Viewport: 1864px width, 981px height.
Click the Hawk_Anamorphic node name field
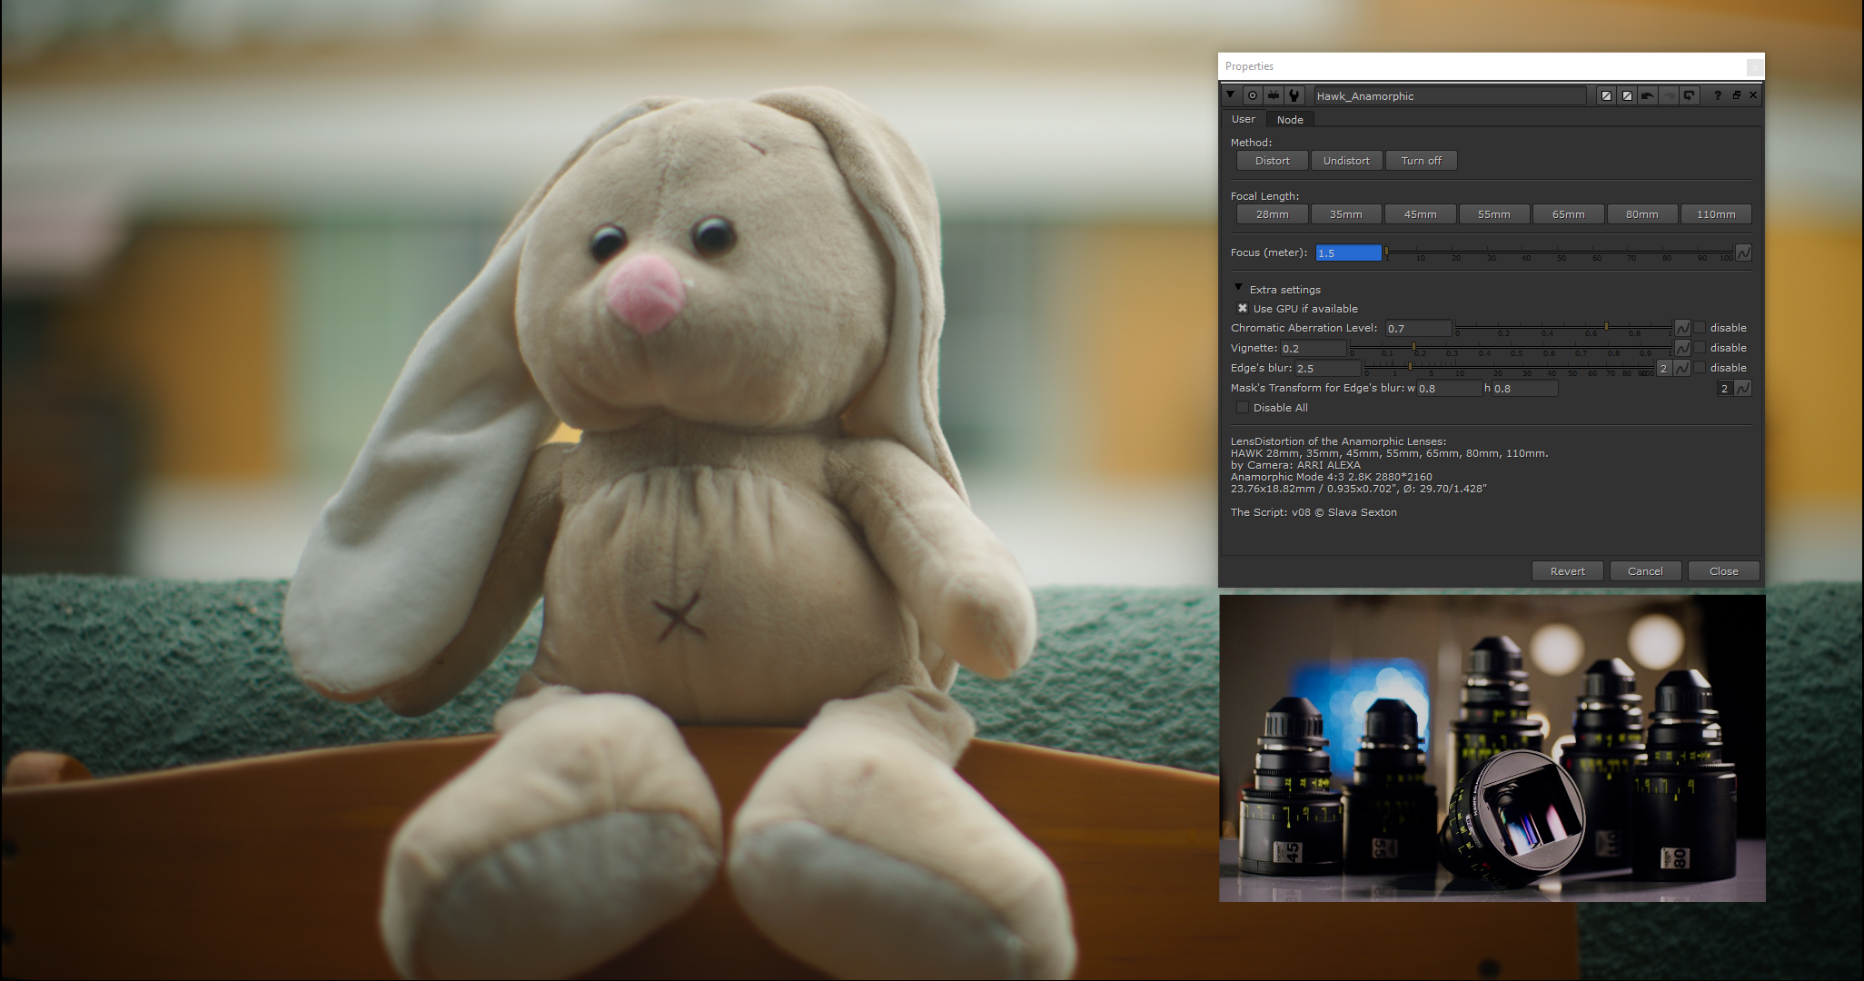tap(1449, 96)
